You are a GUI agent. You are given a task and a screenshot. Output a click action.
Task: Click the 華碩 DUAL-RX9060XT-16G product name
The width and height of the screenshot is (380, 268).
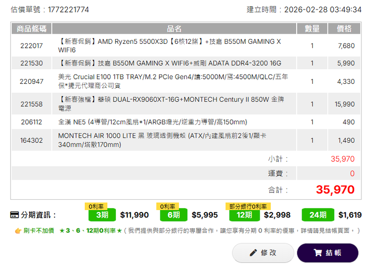pyautogui.click(x=171, y=104)
